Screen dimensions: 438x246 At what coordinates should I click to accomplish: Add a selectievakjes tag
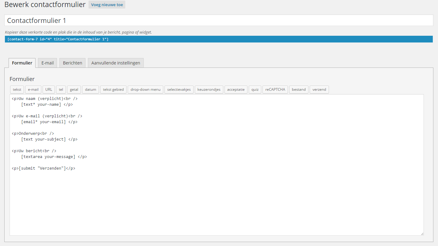179,89
